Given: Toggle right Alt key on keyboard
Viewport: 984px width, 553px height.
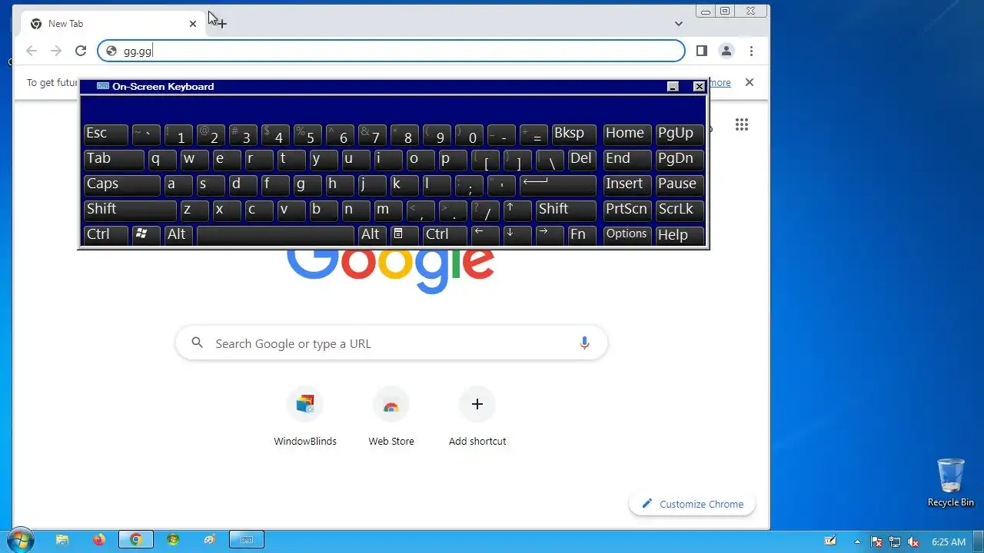Looking at the screenshot, I should click(x=372, y=236).
